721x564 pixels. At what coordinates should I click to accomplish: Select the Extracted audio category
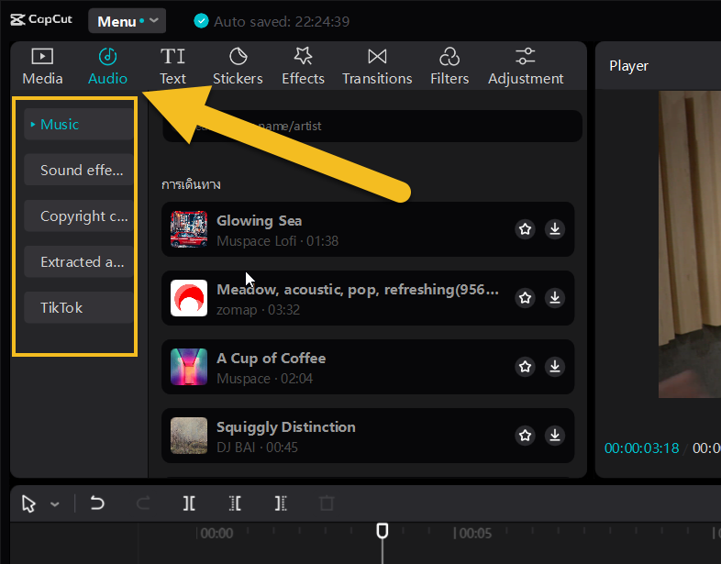point(79,262)
